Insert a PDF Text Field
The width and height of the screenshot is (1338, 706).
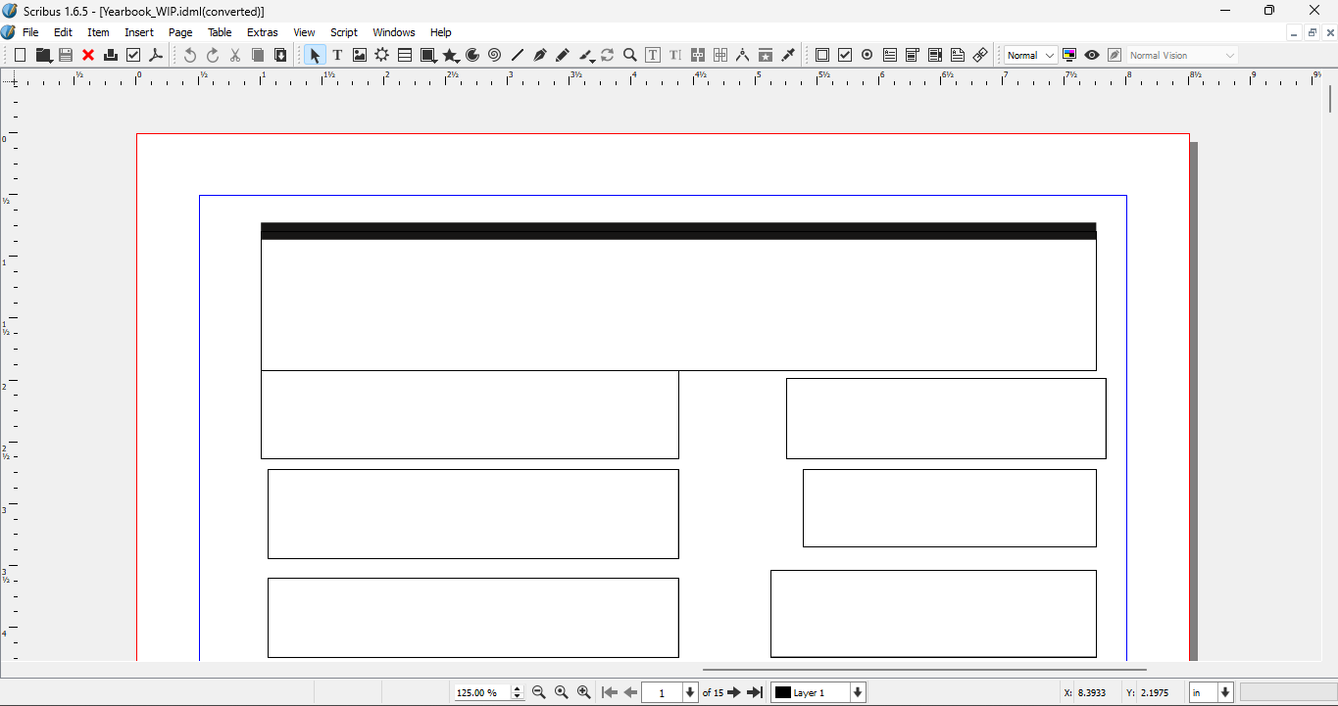point(890,56)
